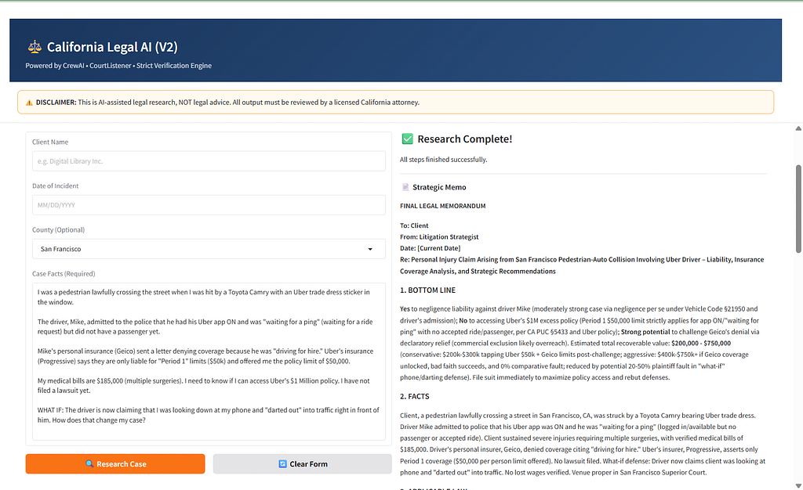Click the 'Case Facts (Required)' label

click(64, 274)
